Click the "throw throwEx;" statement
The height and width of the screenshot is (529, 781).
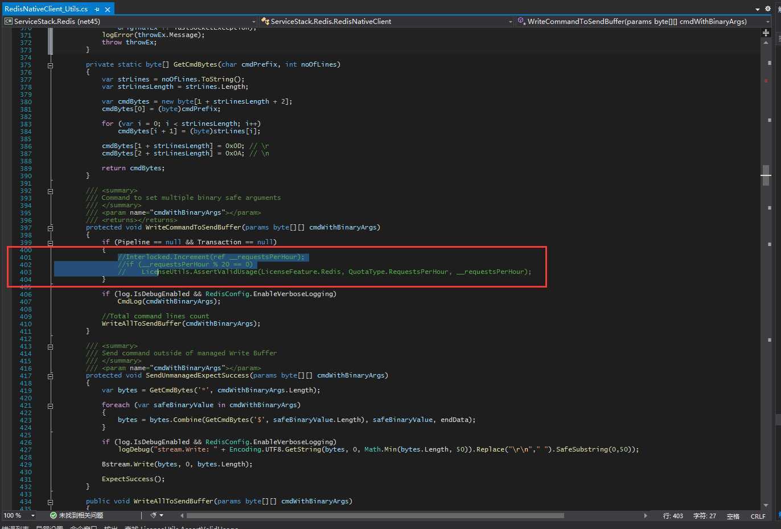[x=129, y=43]
